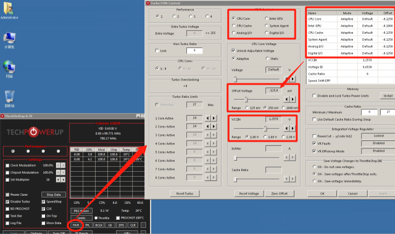This screenshot has width=395, height=234.
Task: Adjust the Offset Voltage slider thumb
Action: (x=246, y=100)
